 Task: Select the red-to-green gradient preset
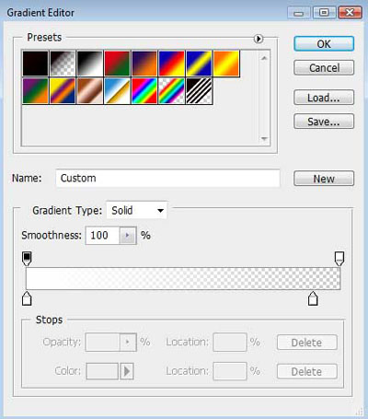tap(117, 64)
